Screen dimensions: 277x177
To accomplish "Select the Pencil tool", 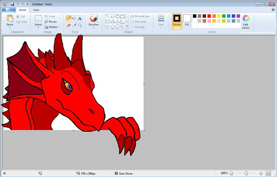I will [x=68, y=18].
